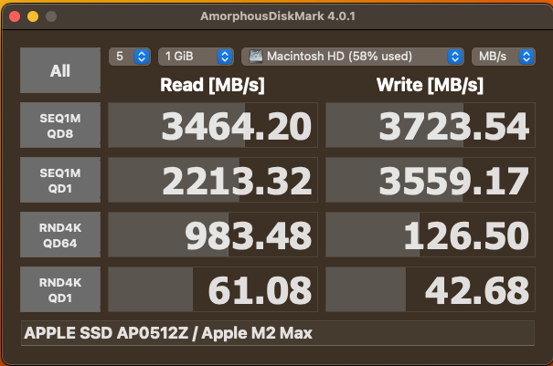Click the SEQ1M QD8 write result 3723.54
The width and height of the screenshot is (553, 366).
click(x=430, y=126)
